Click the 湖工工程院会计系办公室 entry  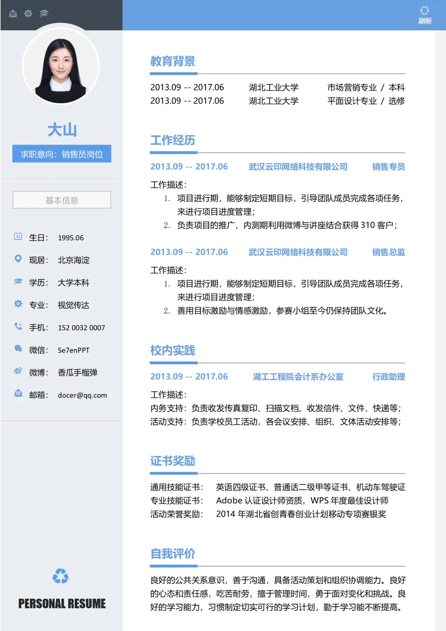point(298,377)
